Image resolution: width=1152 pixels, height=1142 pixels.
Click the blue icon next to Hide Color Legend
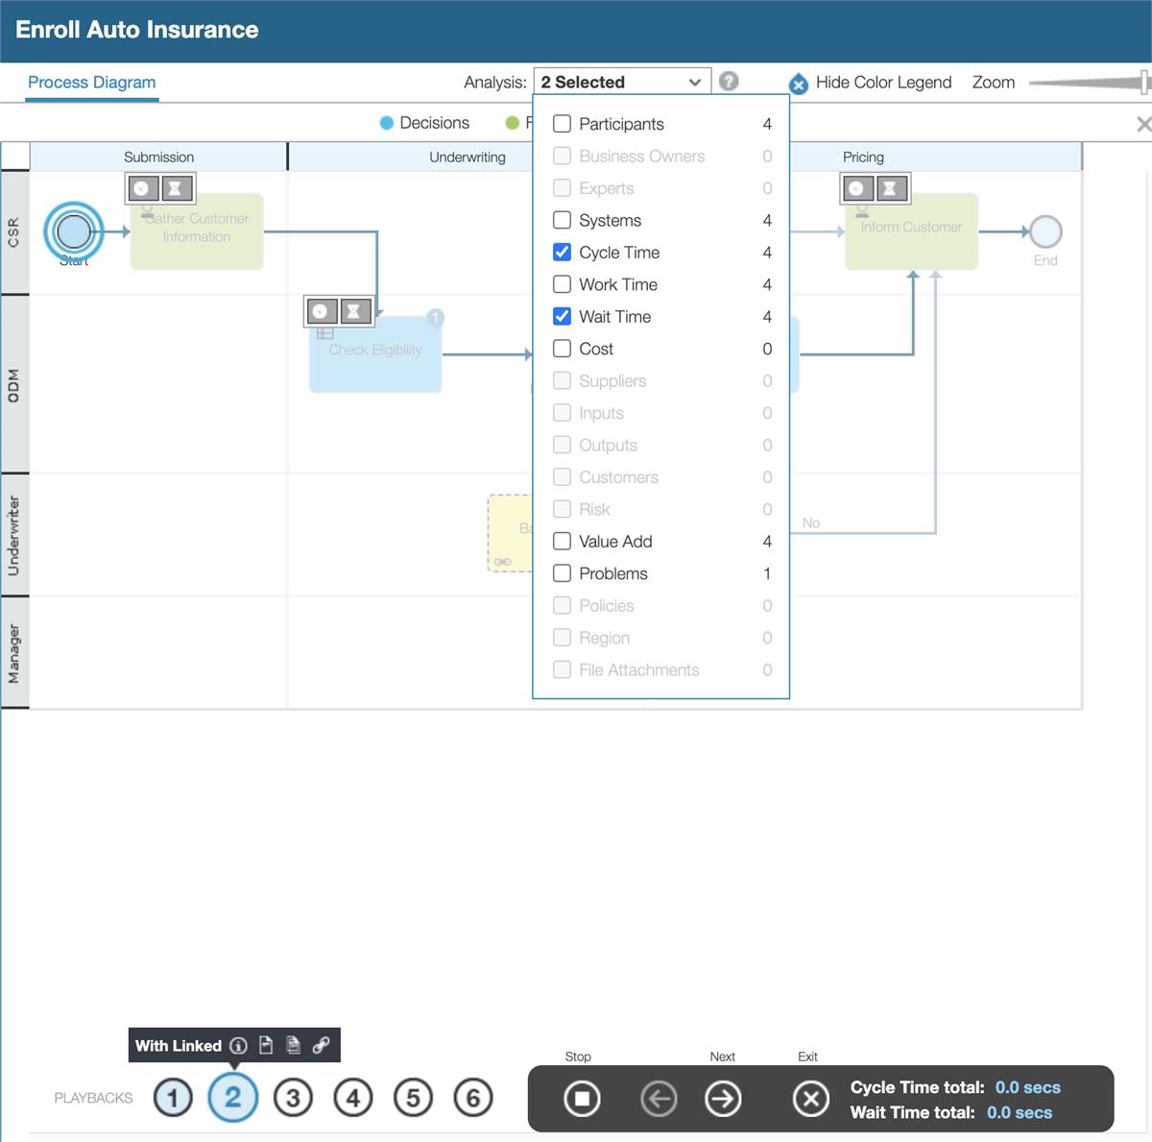pyautogui.click(x=798, y=85)
